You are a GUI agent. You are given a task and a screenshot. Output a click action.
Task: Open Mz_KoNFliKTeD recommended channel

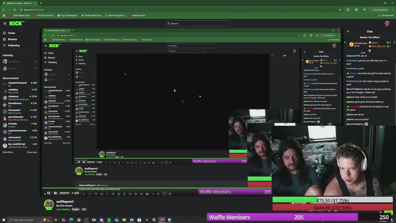pyautogui.click(x=20, y=145)
